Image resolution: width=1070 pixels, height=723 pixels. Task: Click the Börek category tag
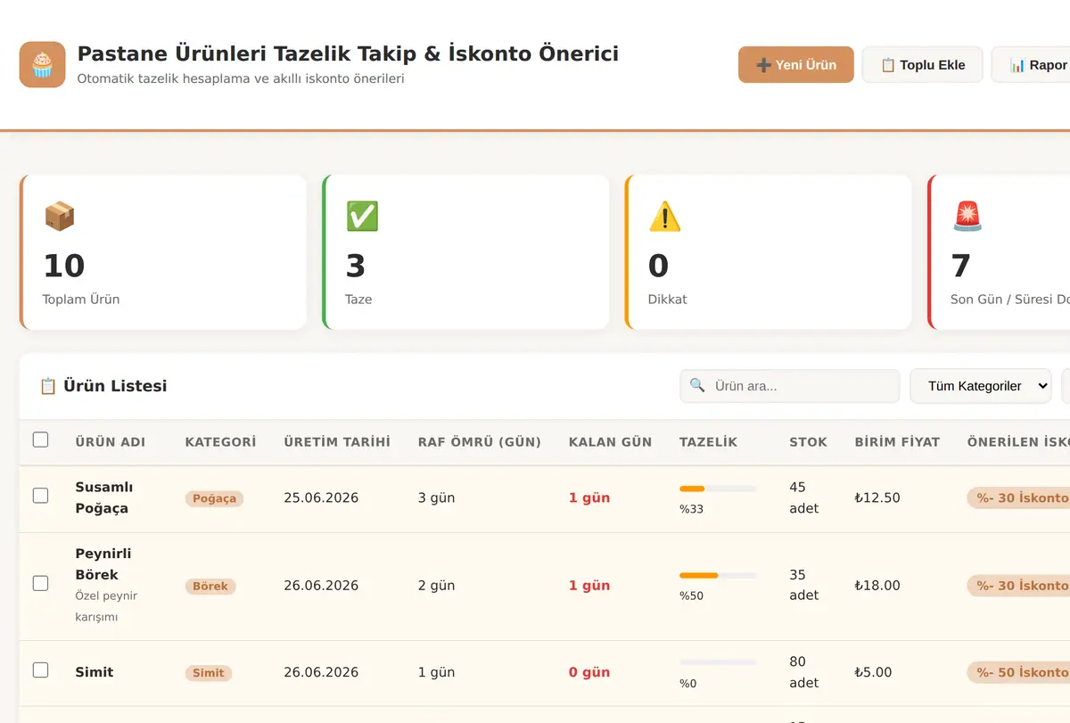(x=210, y=586)
